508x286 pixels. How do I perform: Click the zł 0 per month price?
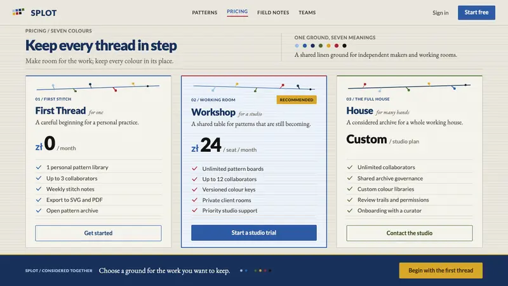pyautogui.click(x=55, y=144)
